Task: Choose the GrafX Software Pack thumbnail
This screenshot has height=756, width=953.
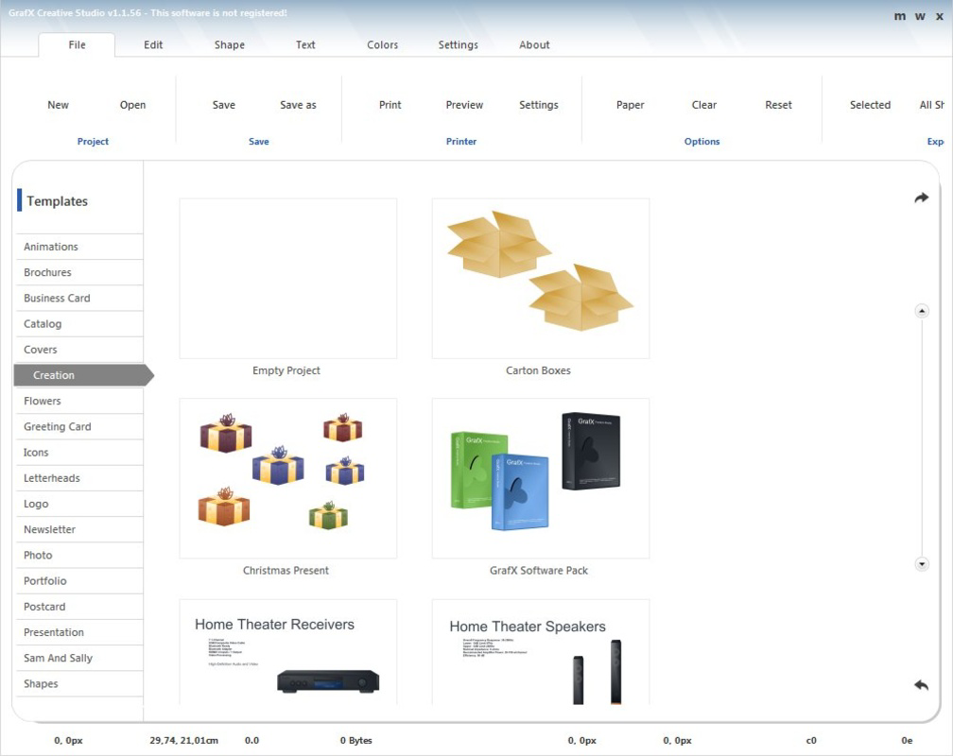Action: pos(541,478)
